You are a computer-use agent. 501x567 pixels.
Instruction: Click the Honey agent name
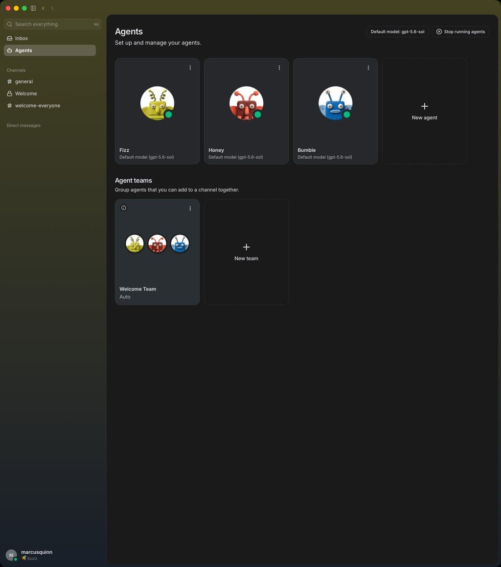[216, 150]
